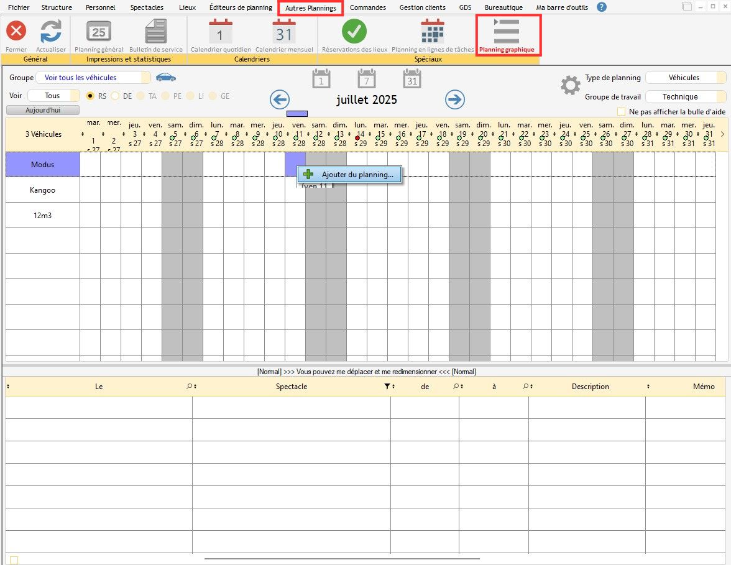Click the Actualiser refresh icon
731x565 pixels.
coord(50,32)
